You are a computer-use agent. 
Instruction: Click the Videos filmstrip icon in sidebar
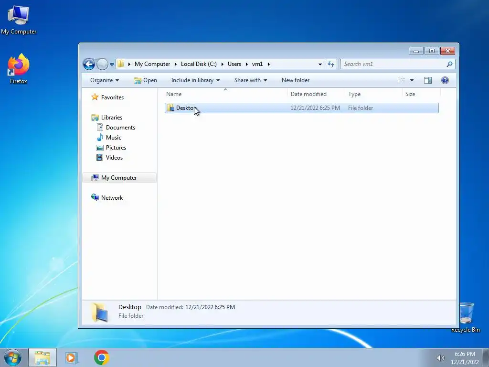(x=100, y=158)
